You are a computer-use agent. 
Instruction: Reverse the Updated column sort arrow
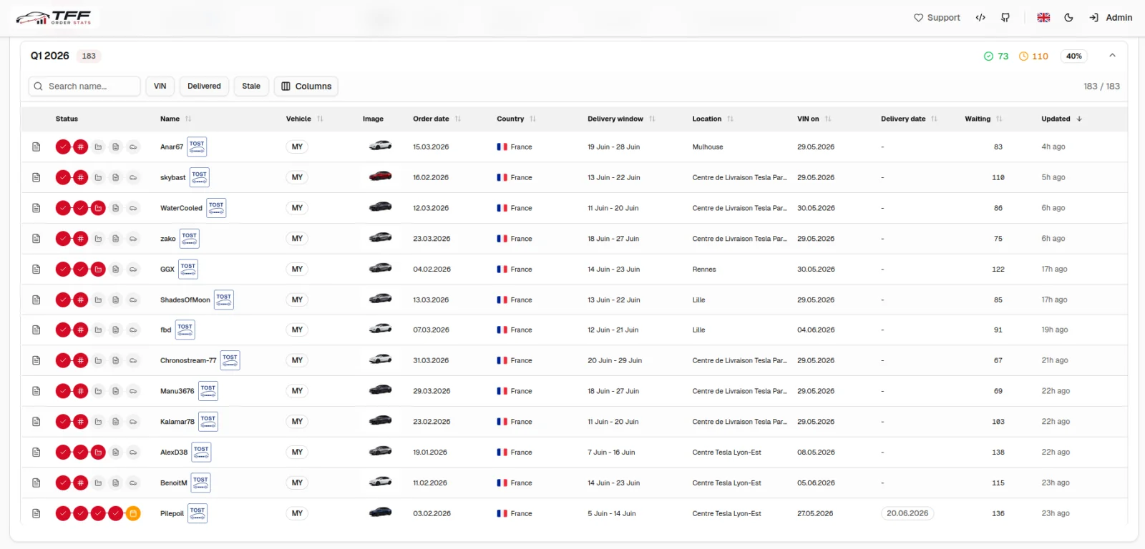coord(1079,119)
